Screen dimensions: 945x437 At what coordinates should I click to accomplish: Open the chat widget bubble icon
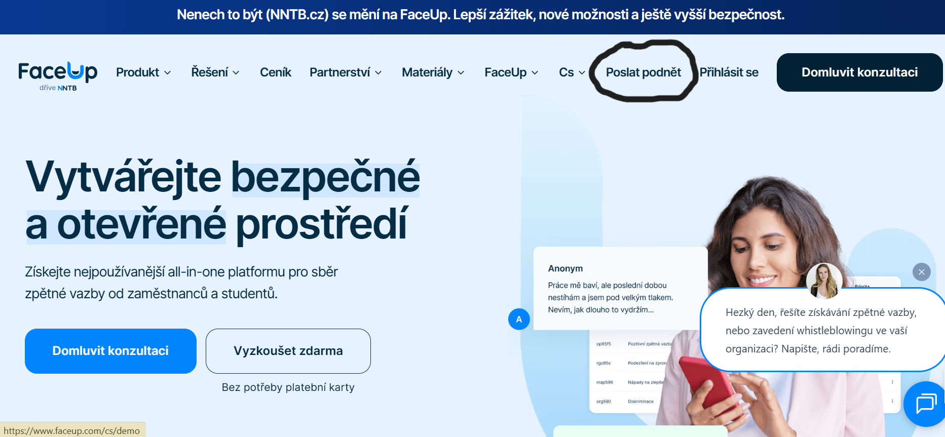(925, 404)
